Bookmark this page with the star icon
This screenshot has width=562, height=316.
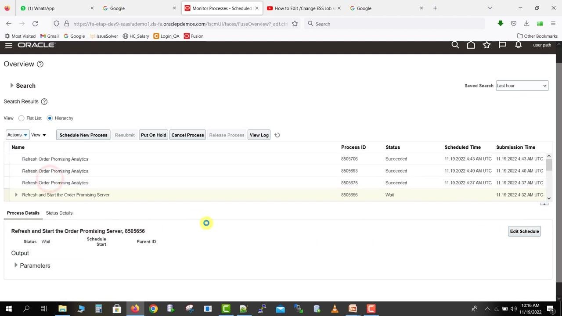coord(295,24)
